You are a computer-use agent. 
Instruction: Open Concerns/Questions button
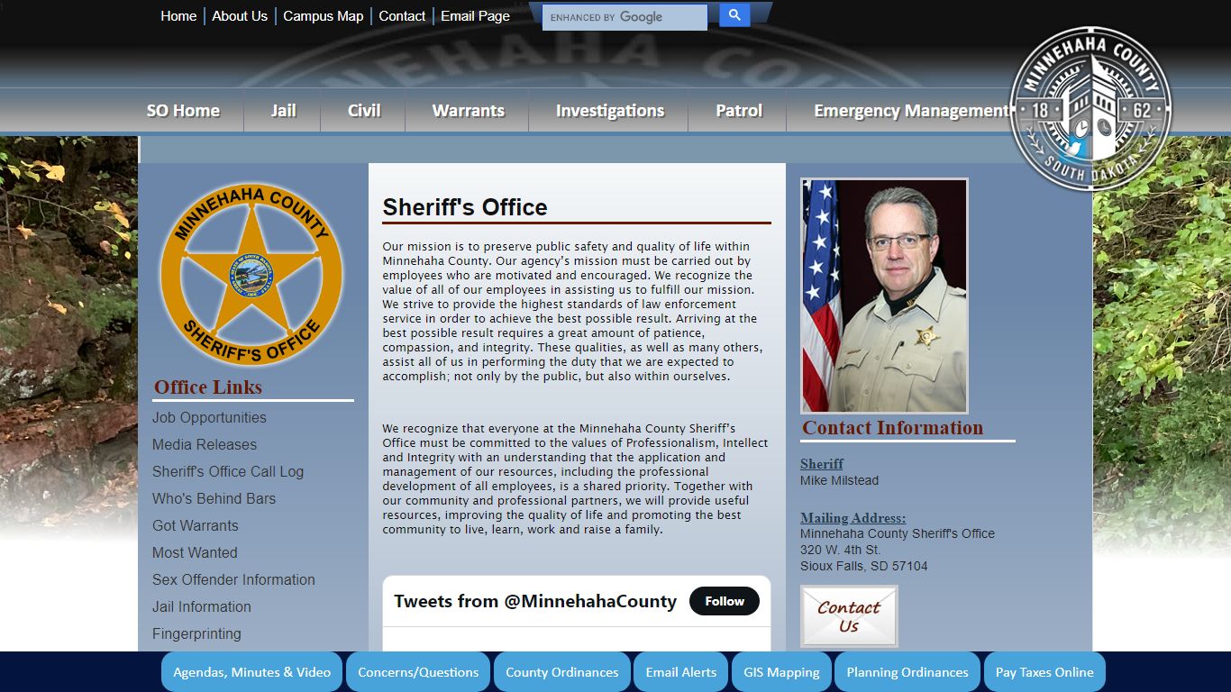[x=418, y=672]
